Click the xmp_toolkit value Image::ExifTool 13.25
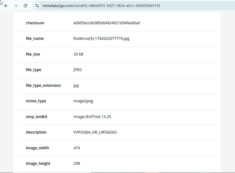Image resolution: width=235 pixels, height=173 pixels. 92,117
